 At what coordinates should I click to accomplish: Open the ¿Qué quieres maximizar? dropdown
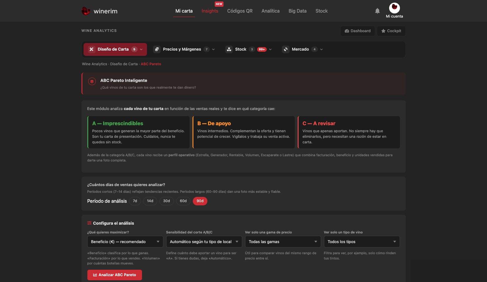click(x=125, y=242)
